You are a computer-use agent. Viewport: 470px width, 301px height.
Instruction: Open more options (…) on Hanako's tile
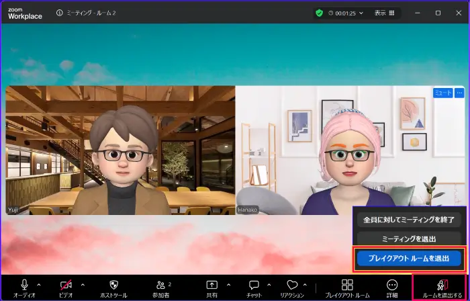[459, 93]
